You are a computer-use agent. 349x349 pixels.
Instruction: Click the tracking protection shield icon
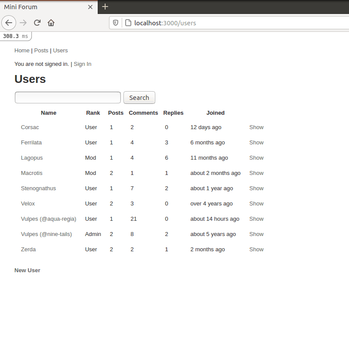tap(116, 23)
